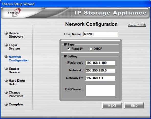Go to Hard Disks Setup step
This screenshot has height=119, width=151.
(17, 82)
